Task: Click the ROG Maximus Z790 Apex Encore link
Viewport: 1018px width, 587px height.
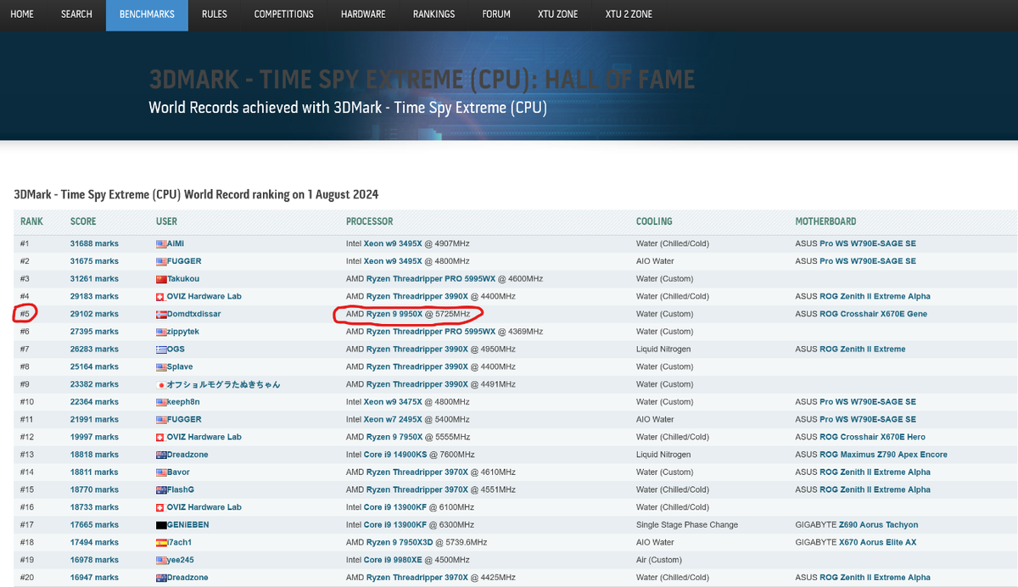Action: pyautogui.click(x=883, y=455)
